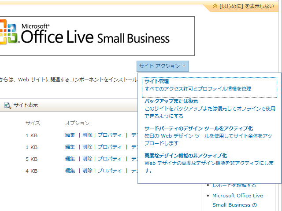Click the 5 KB size cell

(31, 159)
